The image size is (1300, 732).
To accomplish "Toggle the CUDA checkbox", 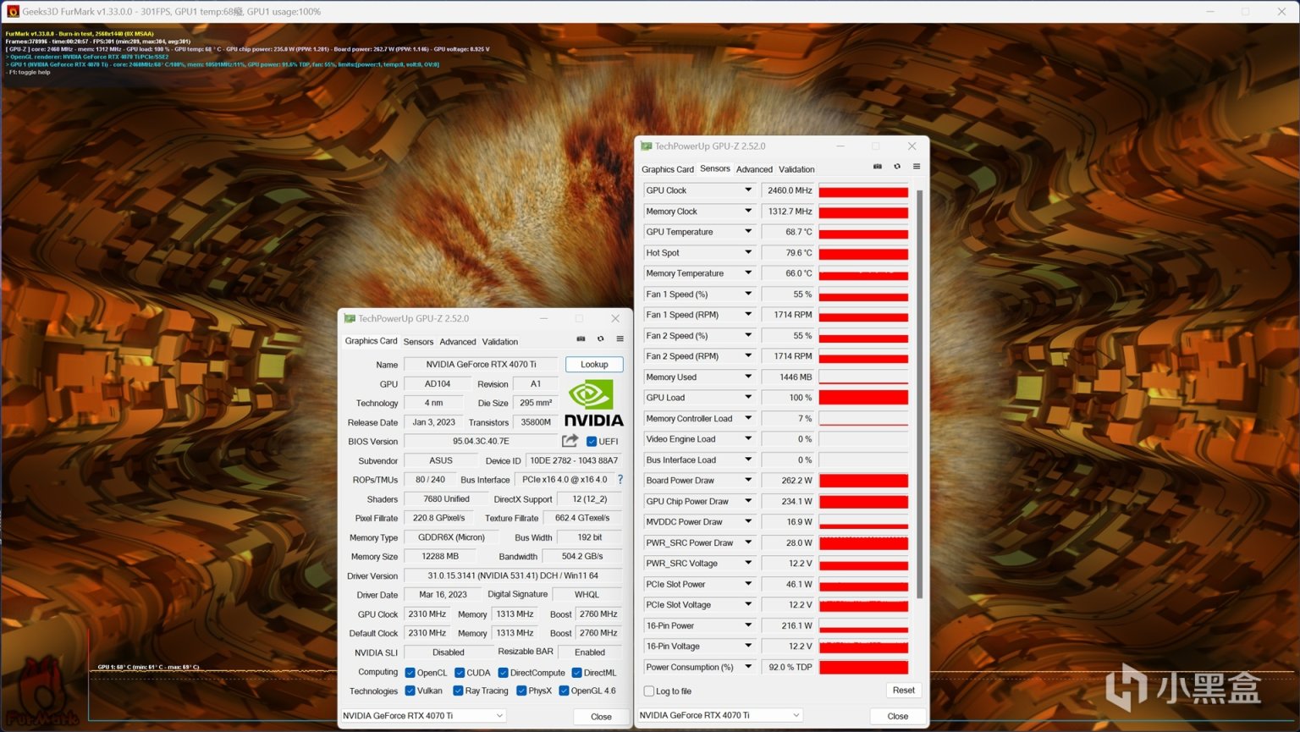I will pos(460,673).
